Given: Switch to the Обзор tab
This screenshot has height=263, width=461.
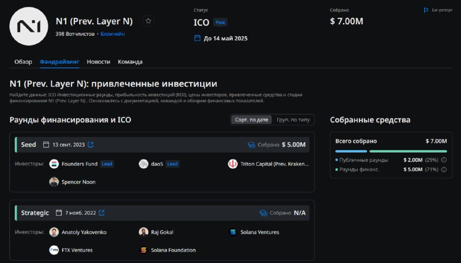Looking at the screenshot, I should tap(23, 62).
